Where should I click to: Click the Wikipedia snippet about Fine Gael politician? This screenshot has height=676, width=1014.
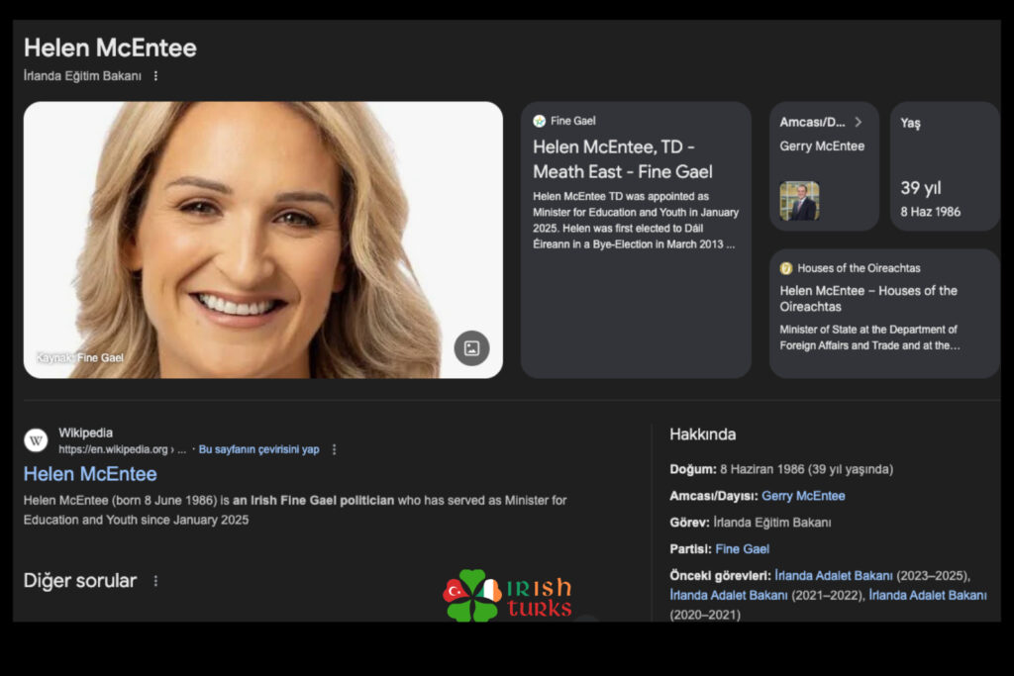click(x=295, y=510)
